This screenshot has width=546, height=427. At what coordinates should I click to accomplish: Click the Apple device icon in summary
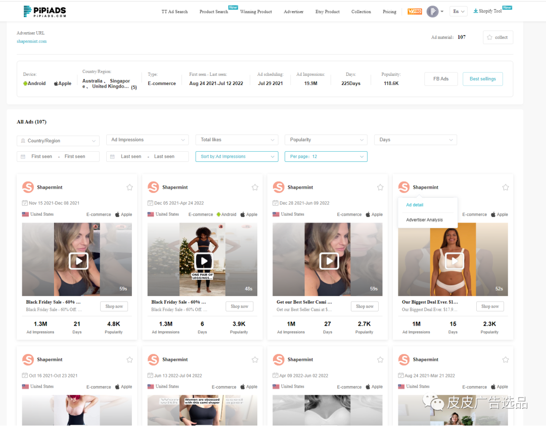(56, 83)
